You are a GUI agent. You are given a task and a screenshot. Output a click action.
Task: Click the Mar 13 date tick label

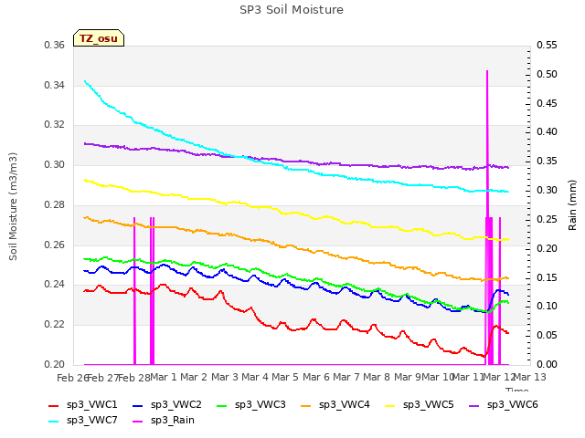(530, 377)
